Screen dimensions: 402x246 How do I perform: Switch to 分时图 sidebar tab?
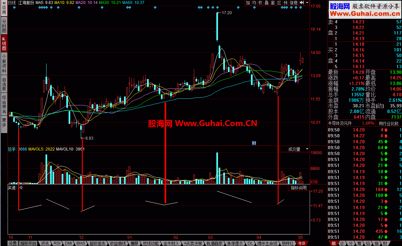[4, 26]
